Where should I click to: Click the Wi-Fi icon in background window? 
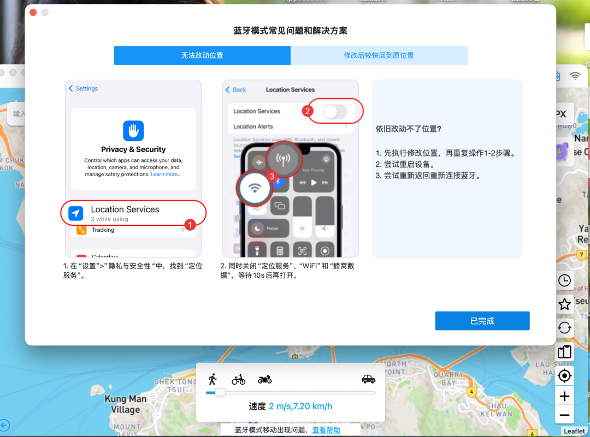[575, 76]
